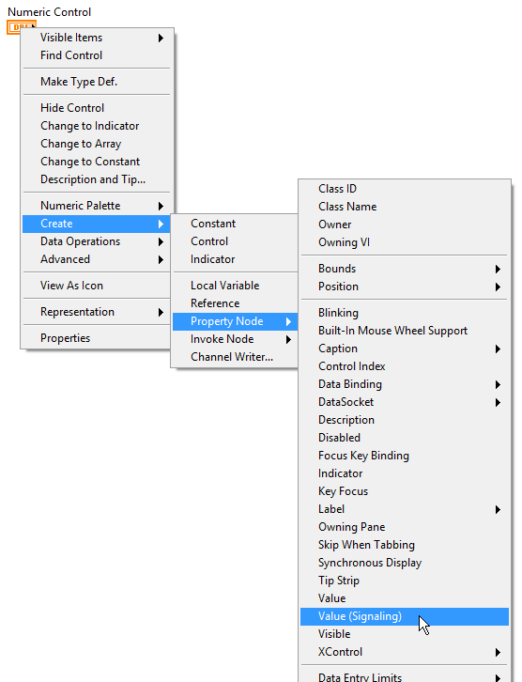Open the Numeric Palette submenu
Viewport: 522px width, 682px height.
[x=97, y=206]
